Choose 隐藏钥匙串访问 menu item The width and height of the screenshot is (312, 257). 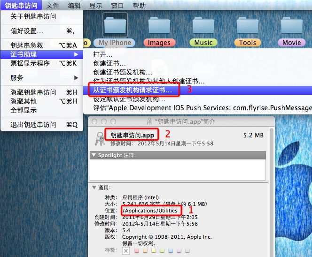[x=42, y=92]
